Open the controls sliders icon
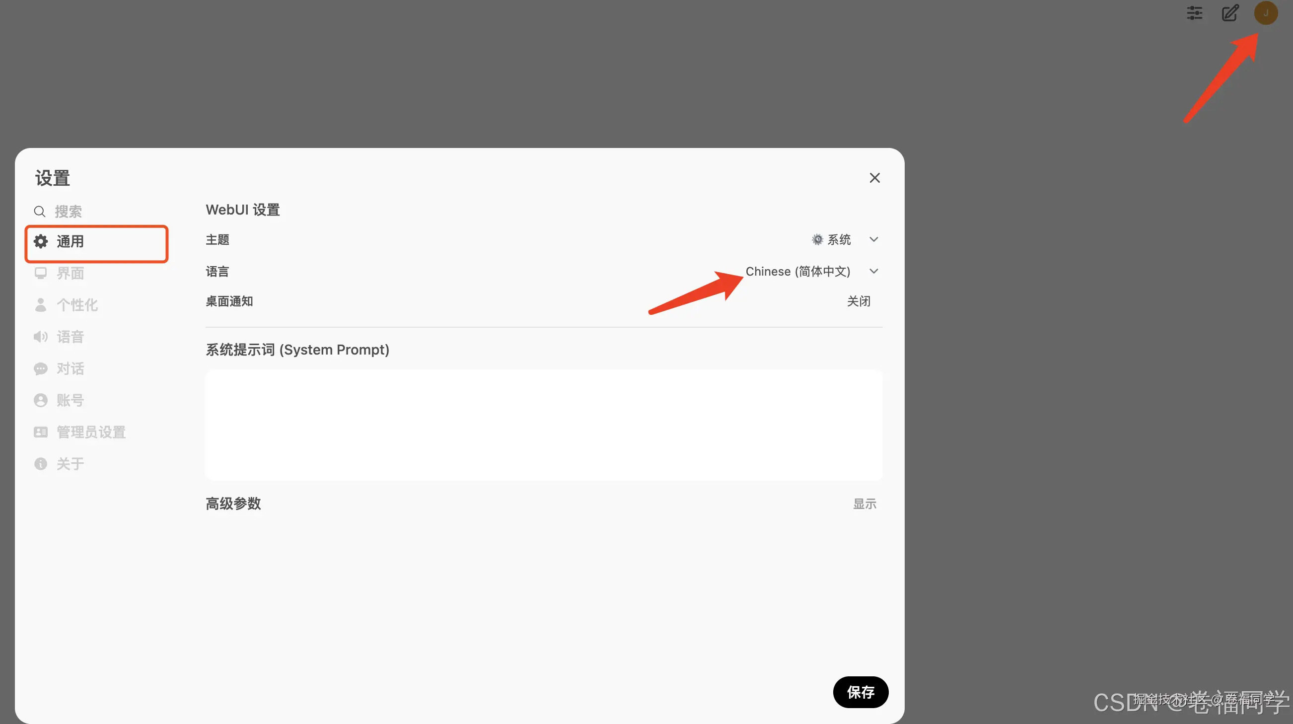Image resolution: width=1293 pixels, height=724 pixels. (x=1194, y=13)
